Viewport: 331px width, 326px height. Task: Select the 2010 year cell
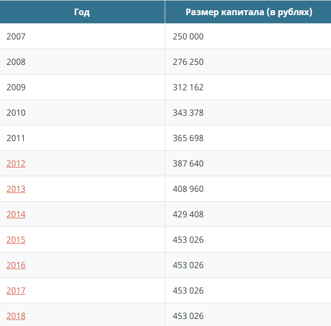pos(82,112)
